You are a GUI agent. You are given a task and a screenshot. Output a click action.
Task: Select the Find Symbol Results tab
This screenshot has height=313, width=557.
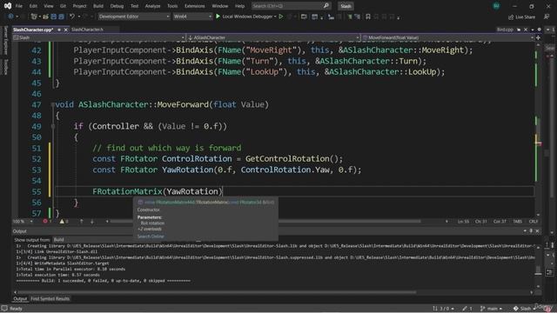tap(50, 299)
